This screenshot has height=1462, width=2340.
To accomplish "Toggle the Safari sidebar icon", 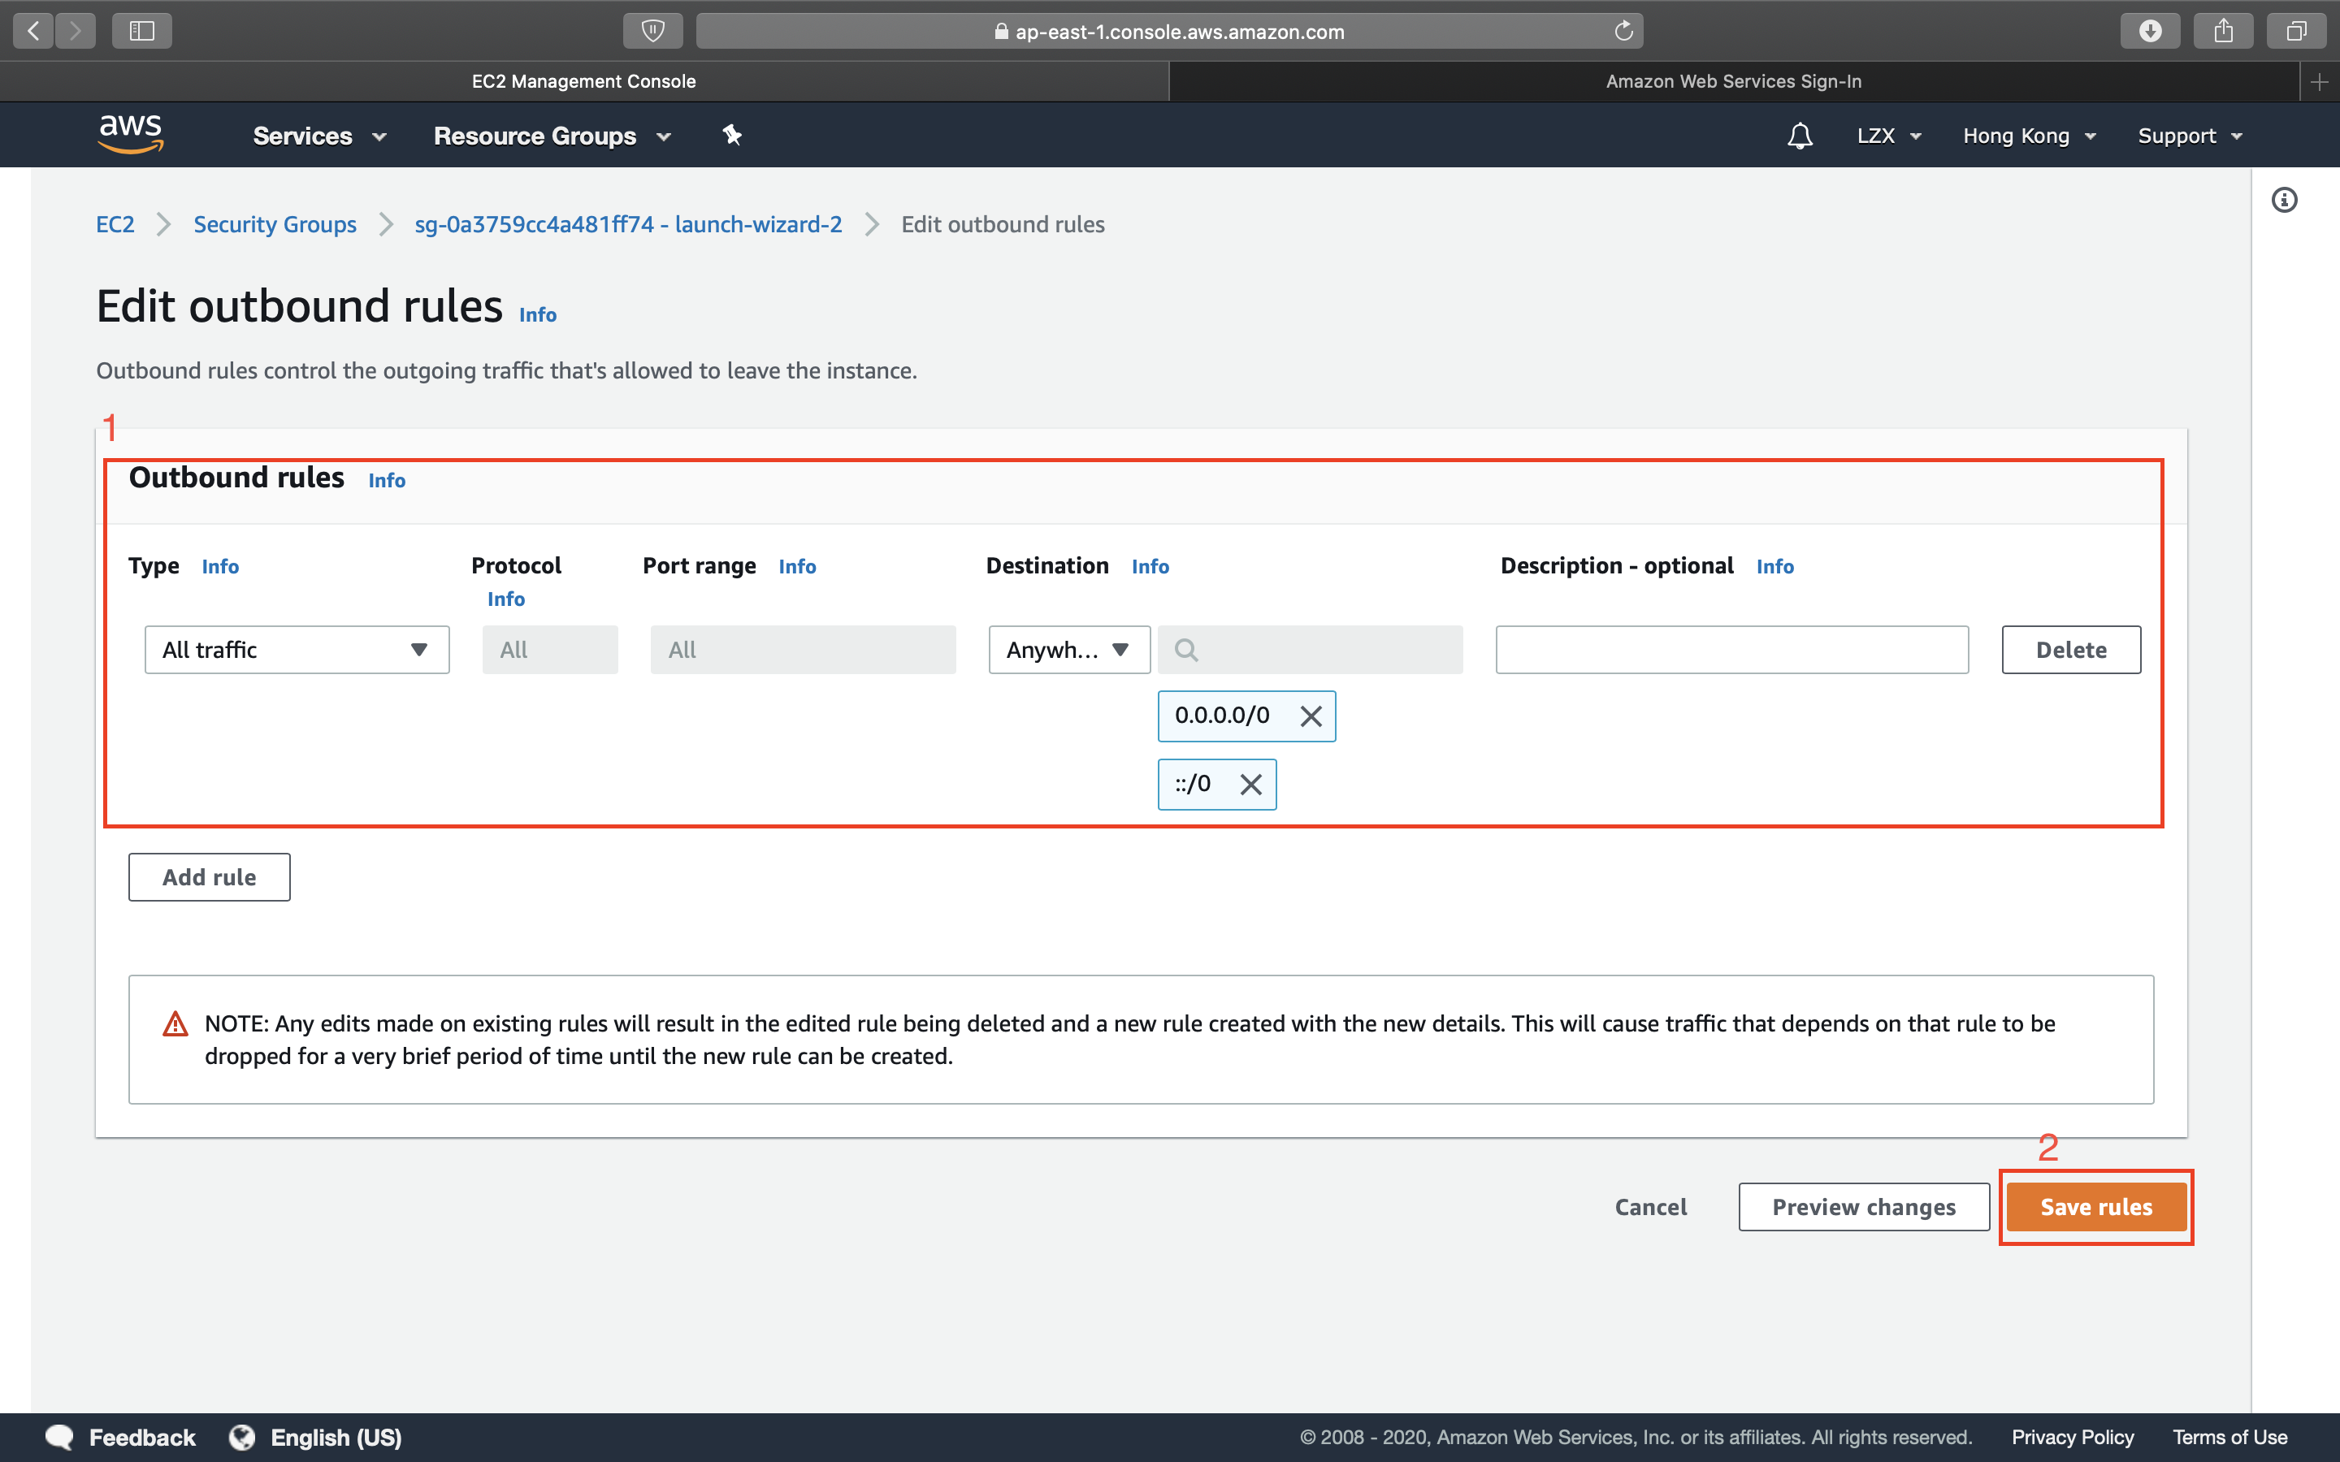I will click(x=142, y=31).
